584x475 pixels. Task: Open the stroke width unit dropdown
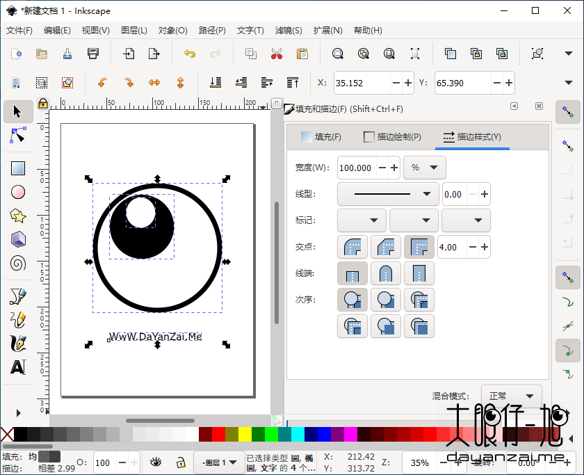pos(425,168)
